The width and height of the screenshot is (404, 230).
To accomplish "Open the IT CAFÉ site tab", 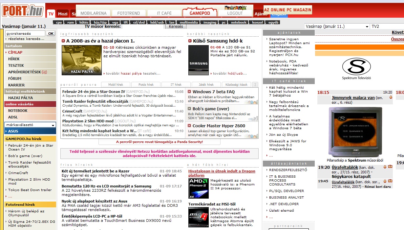I will click(164, 13).
